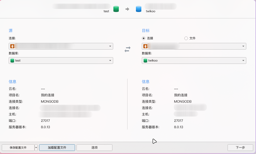This screenshot has height=154, width=256.
Task: Open the target database dropdown showing twikoo
Action: (243, 61)
